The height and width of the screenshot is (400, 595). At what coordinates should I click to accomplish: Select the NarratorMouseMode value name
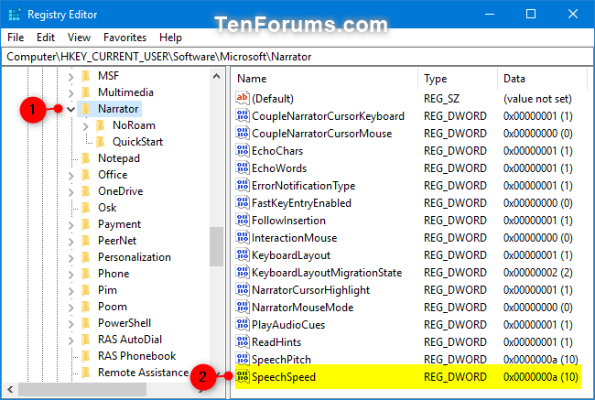pos(302,307)
